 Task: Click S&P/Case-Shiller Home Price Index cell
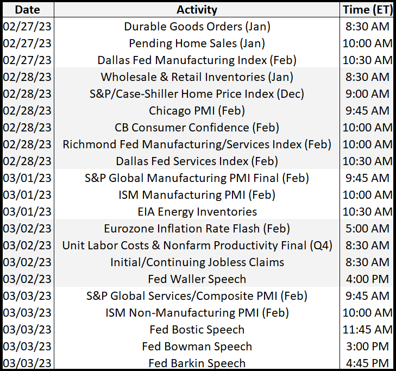(x=197, y=94)
